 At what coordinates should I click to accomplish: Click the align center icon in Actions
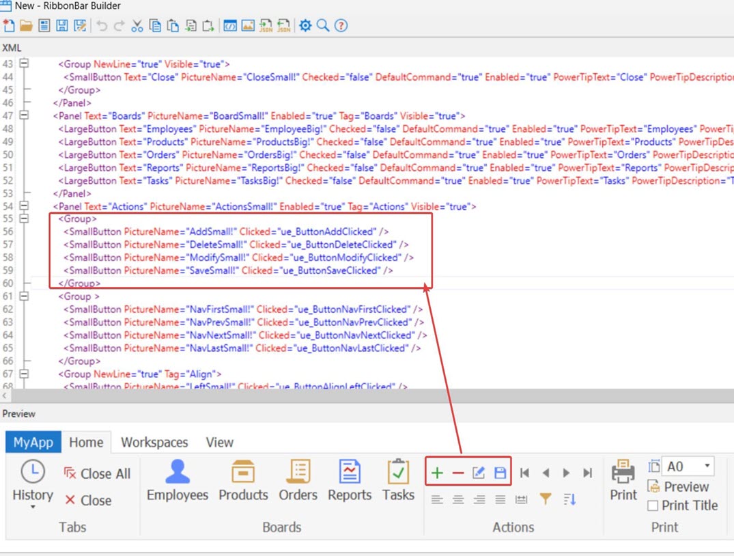458,500
